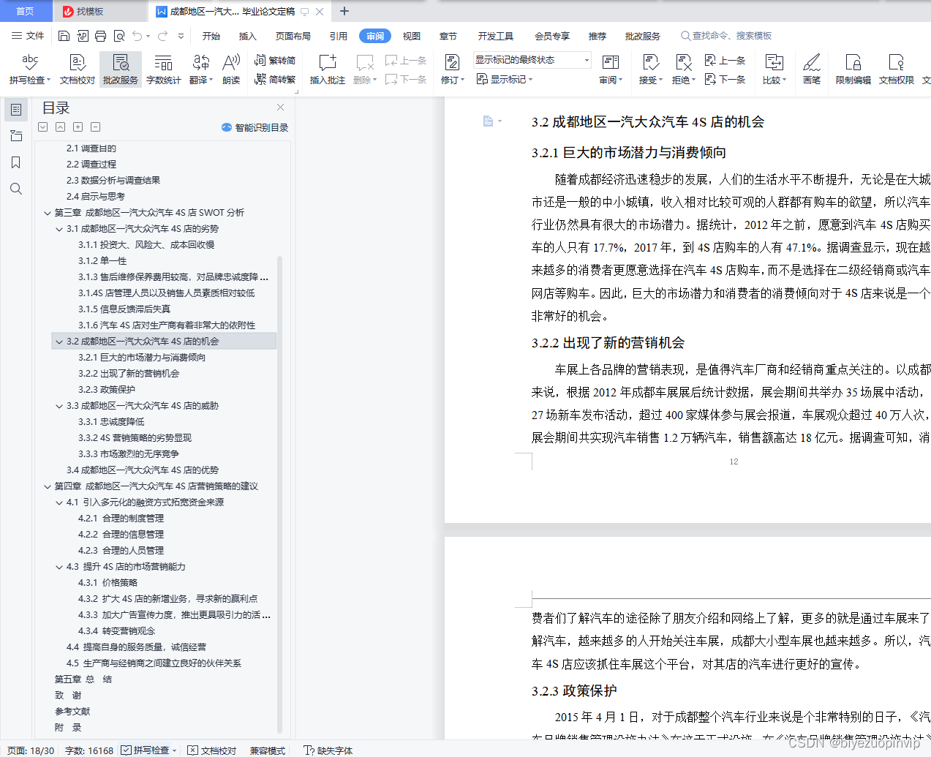Run 拼写检查 spell check tool
The height and width of the screenshot is (757, 931).
tap(30, 70)
